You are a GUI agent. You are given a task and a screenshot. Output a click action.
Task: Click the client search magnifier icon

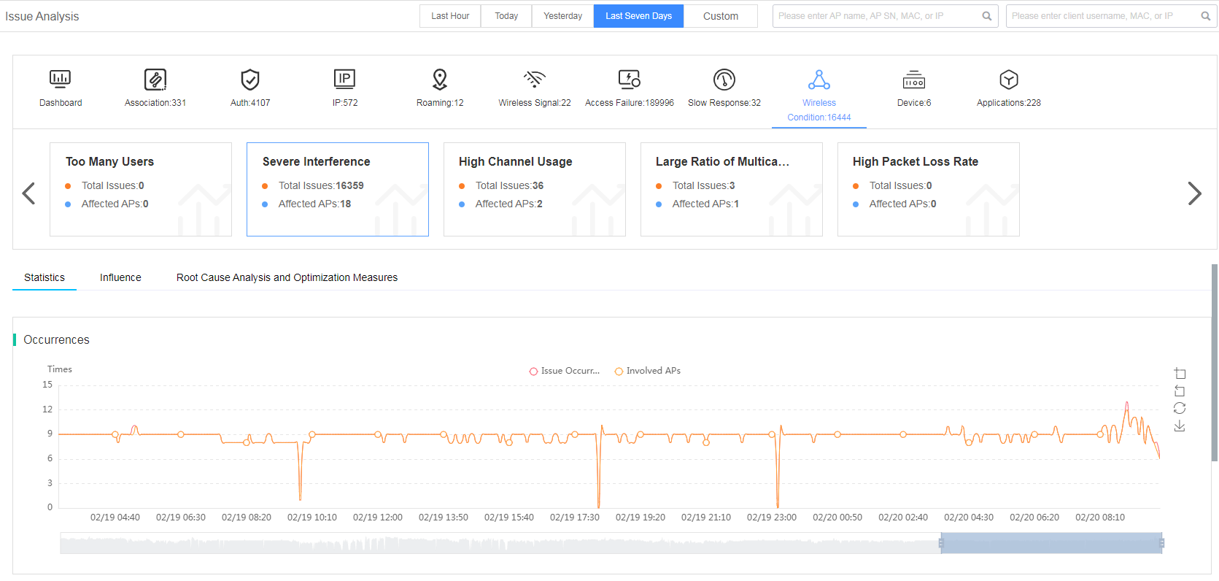pos(1206,16)
